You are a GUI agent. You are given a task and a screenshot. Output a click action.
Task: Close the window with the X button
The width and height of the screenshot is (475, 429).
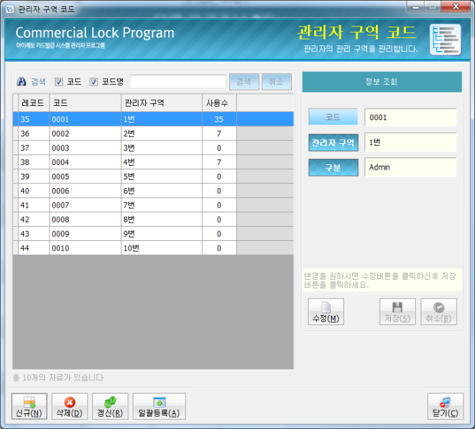pos(455,7)
